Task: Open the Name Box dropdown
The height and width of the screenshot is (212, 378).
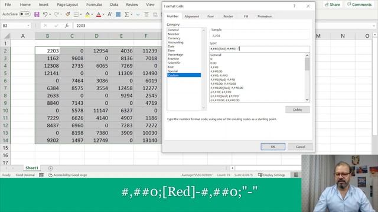Action: click(x=28, y=25)
